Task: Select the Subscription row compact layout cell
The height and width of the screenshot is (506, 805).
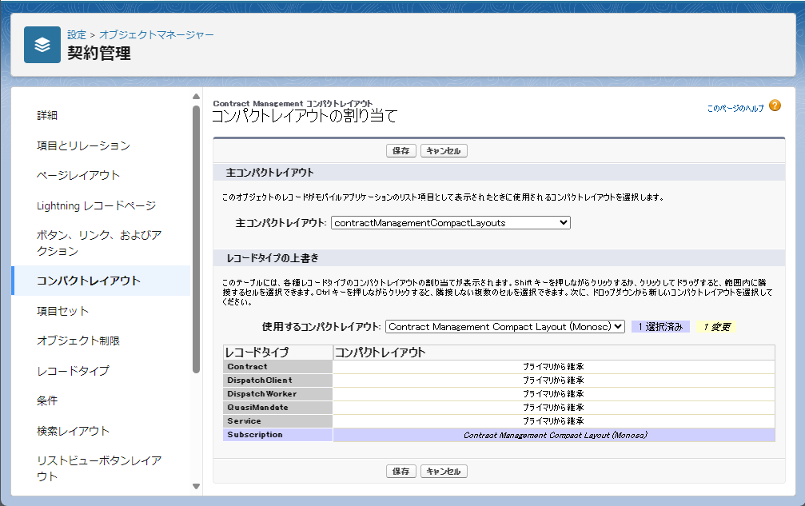Action: click(553, 435)
